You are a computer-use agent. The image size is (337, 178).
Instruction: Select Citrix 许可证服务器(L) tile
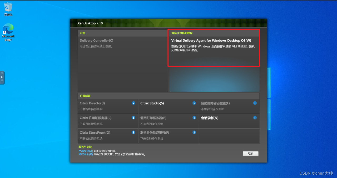point(108,121)
